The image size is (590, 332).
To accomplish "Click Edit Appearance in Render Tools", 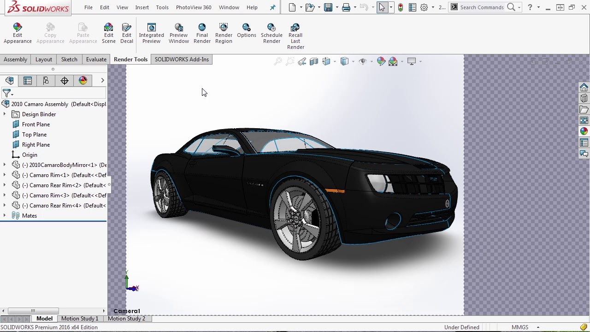I will (18, 34).
